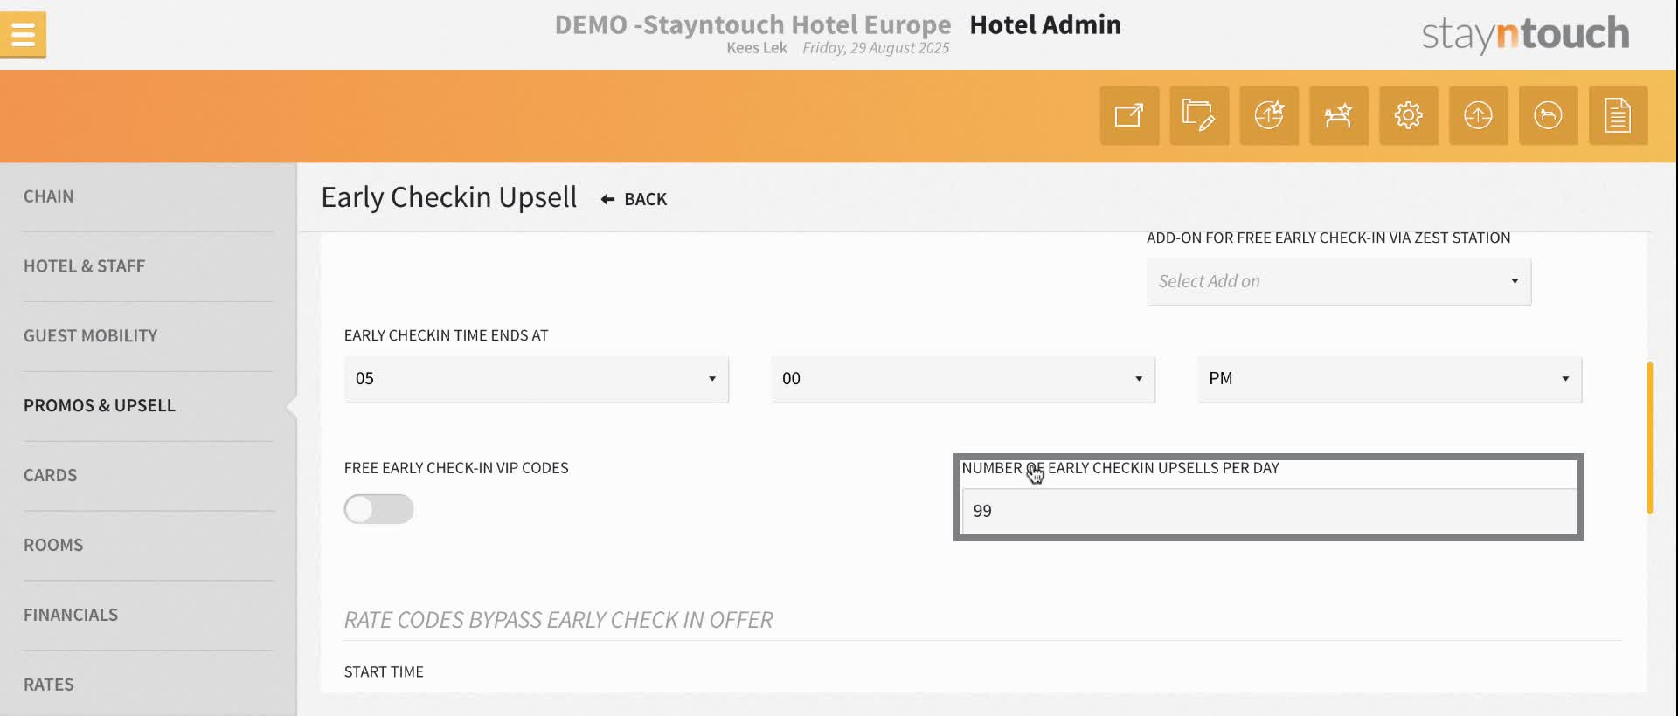The image size is (1678, 716).
Task: Click the upsells per day field containing 99
Action: [1269, 511]
